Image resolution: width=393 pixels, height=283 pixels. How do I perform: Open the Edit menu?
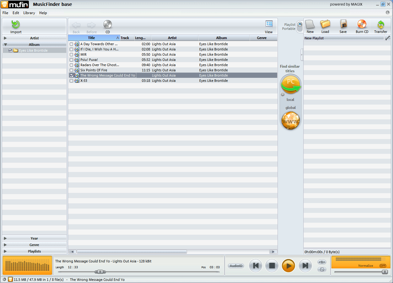tap(16, 13)
